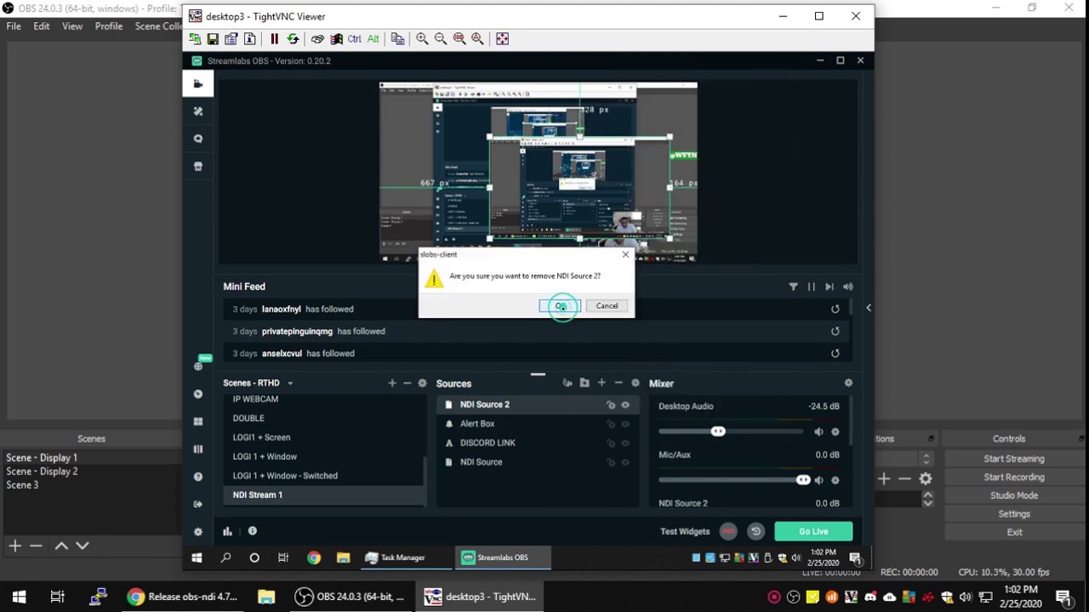Zoom out of the TightVNC view
This screenshot has height=612, width=1089.
(x=441, y=38)
